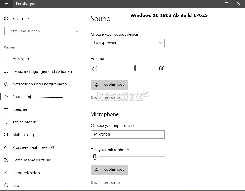Screen dimensions: 245x191
Task: Open Device properties link for microphone
Action: click(x=106, y=182)
